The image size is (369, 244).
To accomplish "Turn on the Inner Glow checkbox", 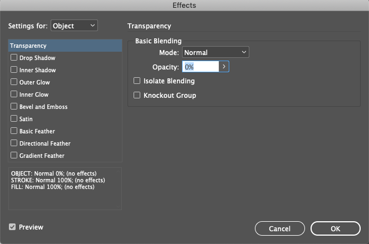I will pyautogui.click(x=14, y=94).
